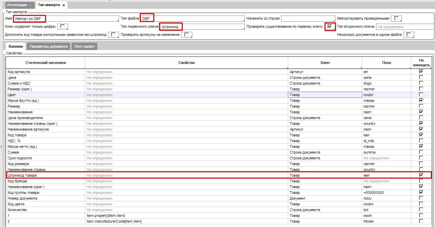The image size is (435, 227).
Task: Open the Тип файла field showing DBF
Action: (x=193, y=18)
